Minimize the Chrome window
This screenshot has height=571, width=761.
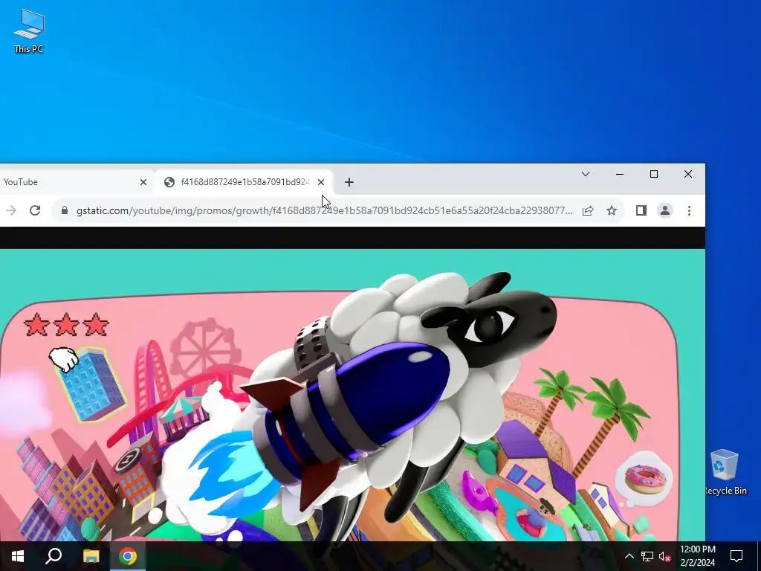(x=620, y=174)
